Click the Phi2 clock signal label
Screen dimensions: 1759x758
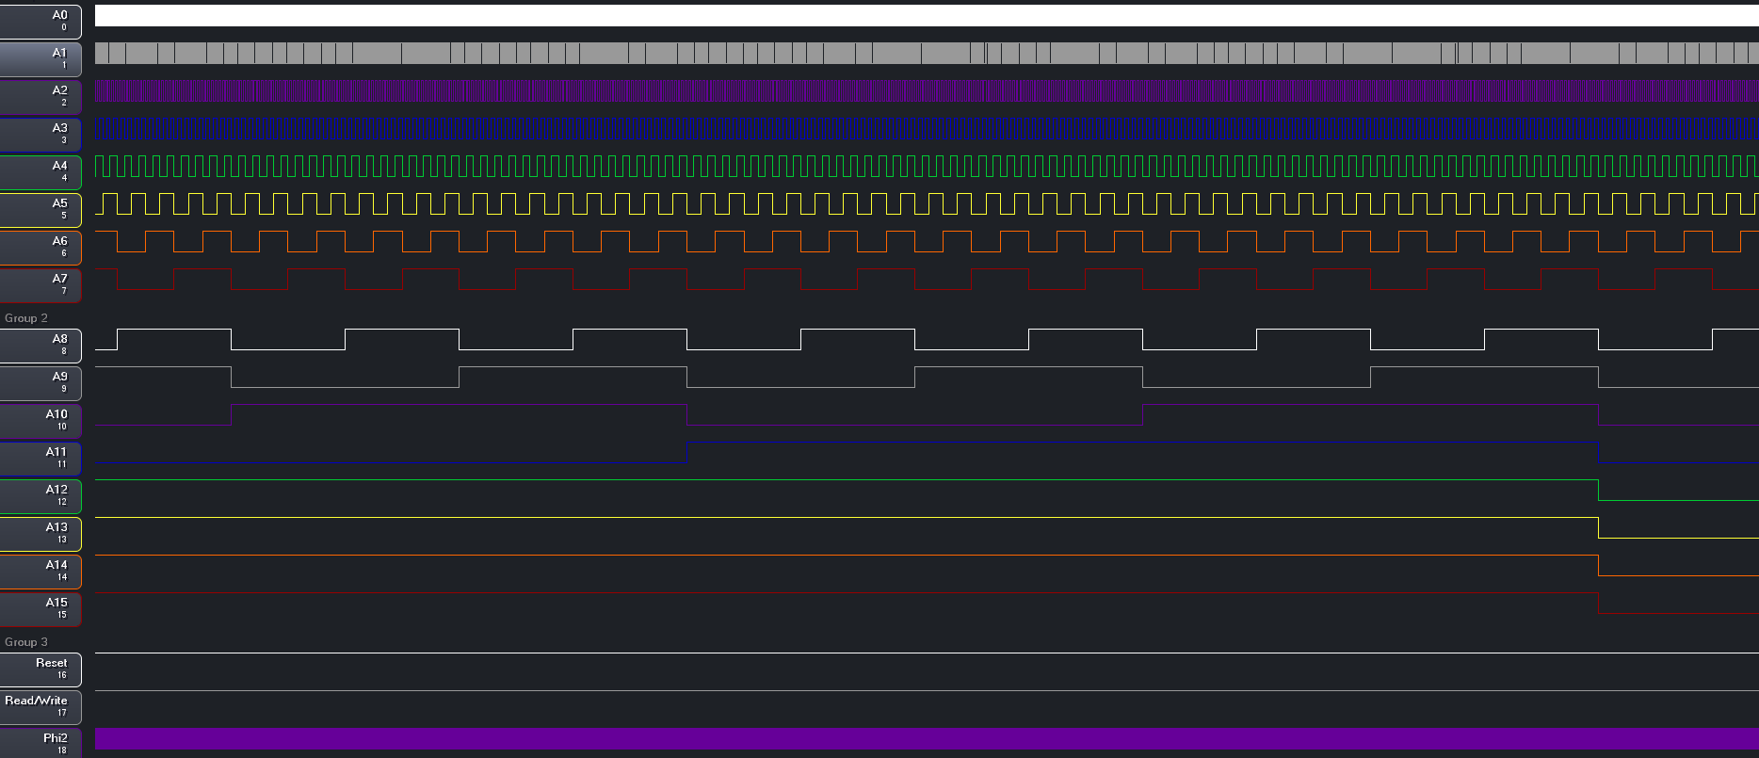pos(40,743)
